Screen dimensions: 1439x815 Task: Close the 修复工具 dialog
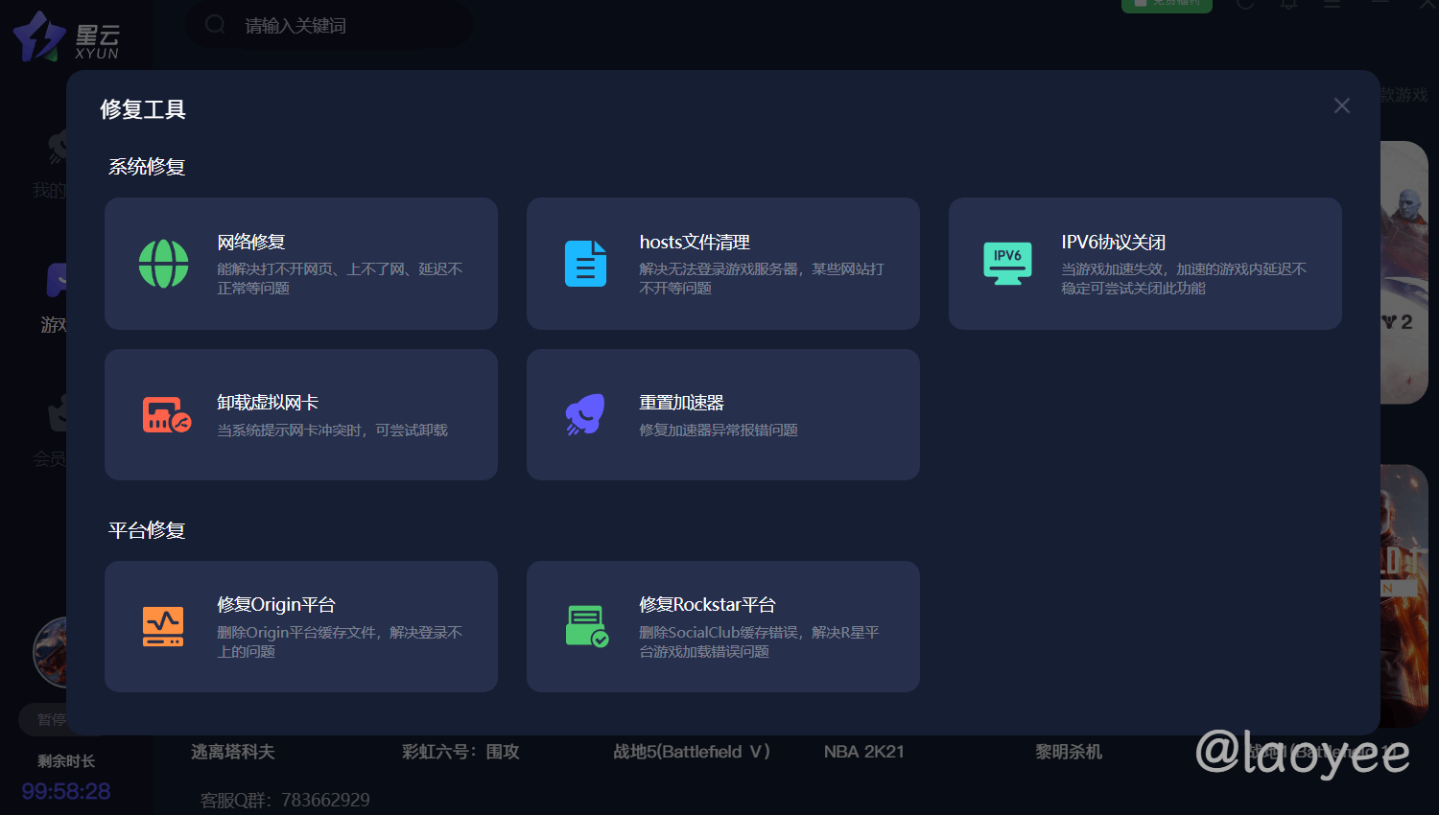pyautogui.click(x=1341, y=105)
